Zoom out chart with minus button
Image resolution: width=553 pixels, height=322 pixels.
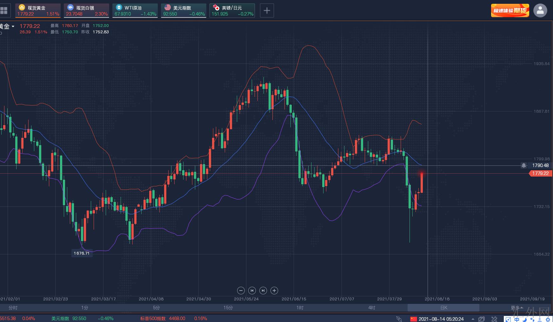pos(241,291)
